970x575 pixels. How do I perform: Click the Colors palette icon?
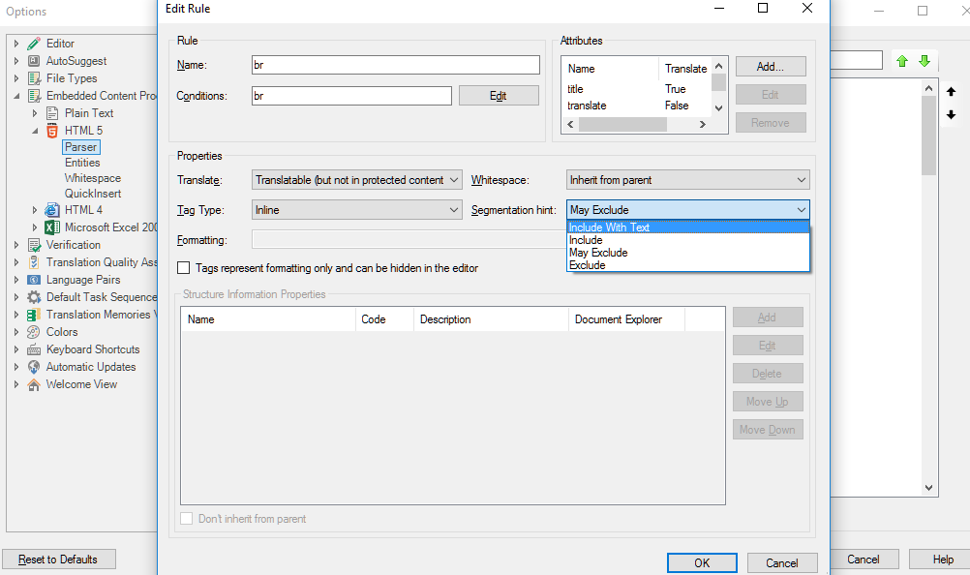34,332
